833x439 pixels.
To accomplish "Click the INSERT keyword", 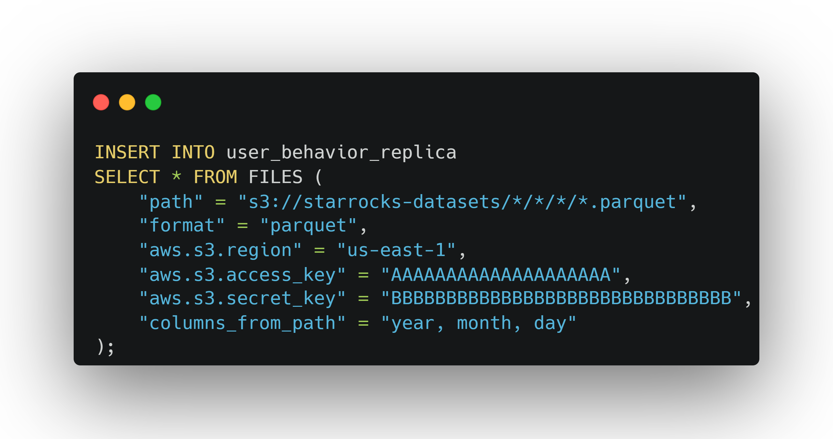I will tap(127, 152).
